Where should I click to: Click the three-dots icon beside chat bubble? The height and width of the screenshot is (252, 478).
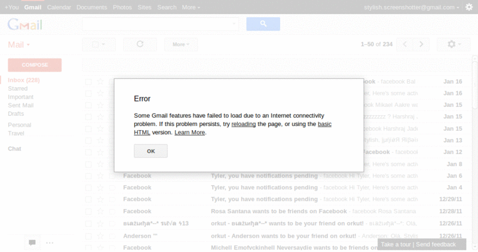50,242
